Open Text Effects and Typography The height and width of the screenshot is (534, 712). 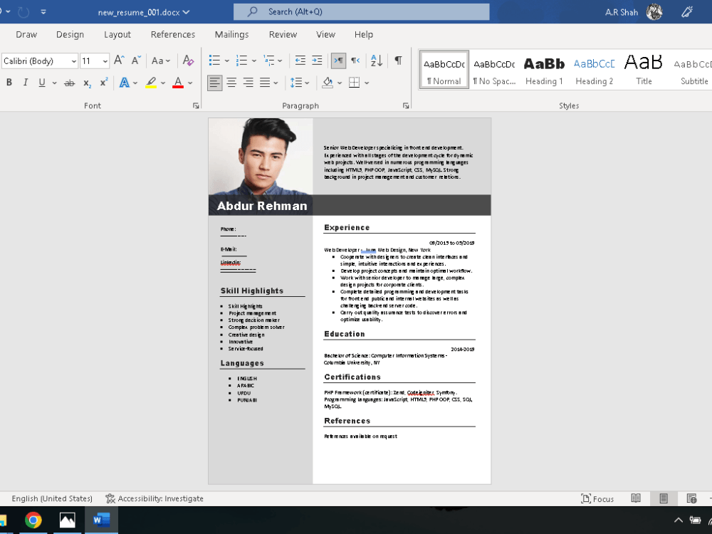[x=124, y=83]
